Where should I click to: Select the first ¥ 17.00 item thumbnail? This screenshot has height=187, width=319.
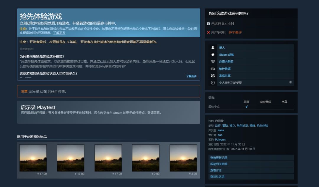coord(33,158)
